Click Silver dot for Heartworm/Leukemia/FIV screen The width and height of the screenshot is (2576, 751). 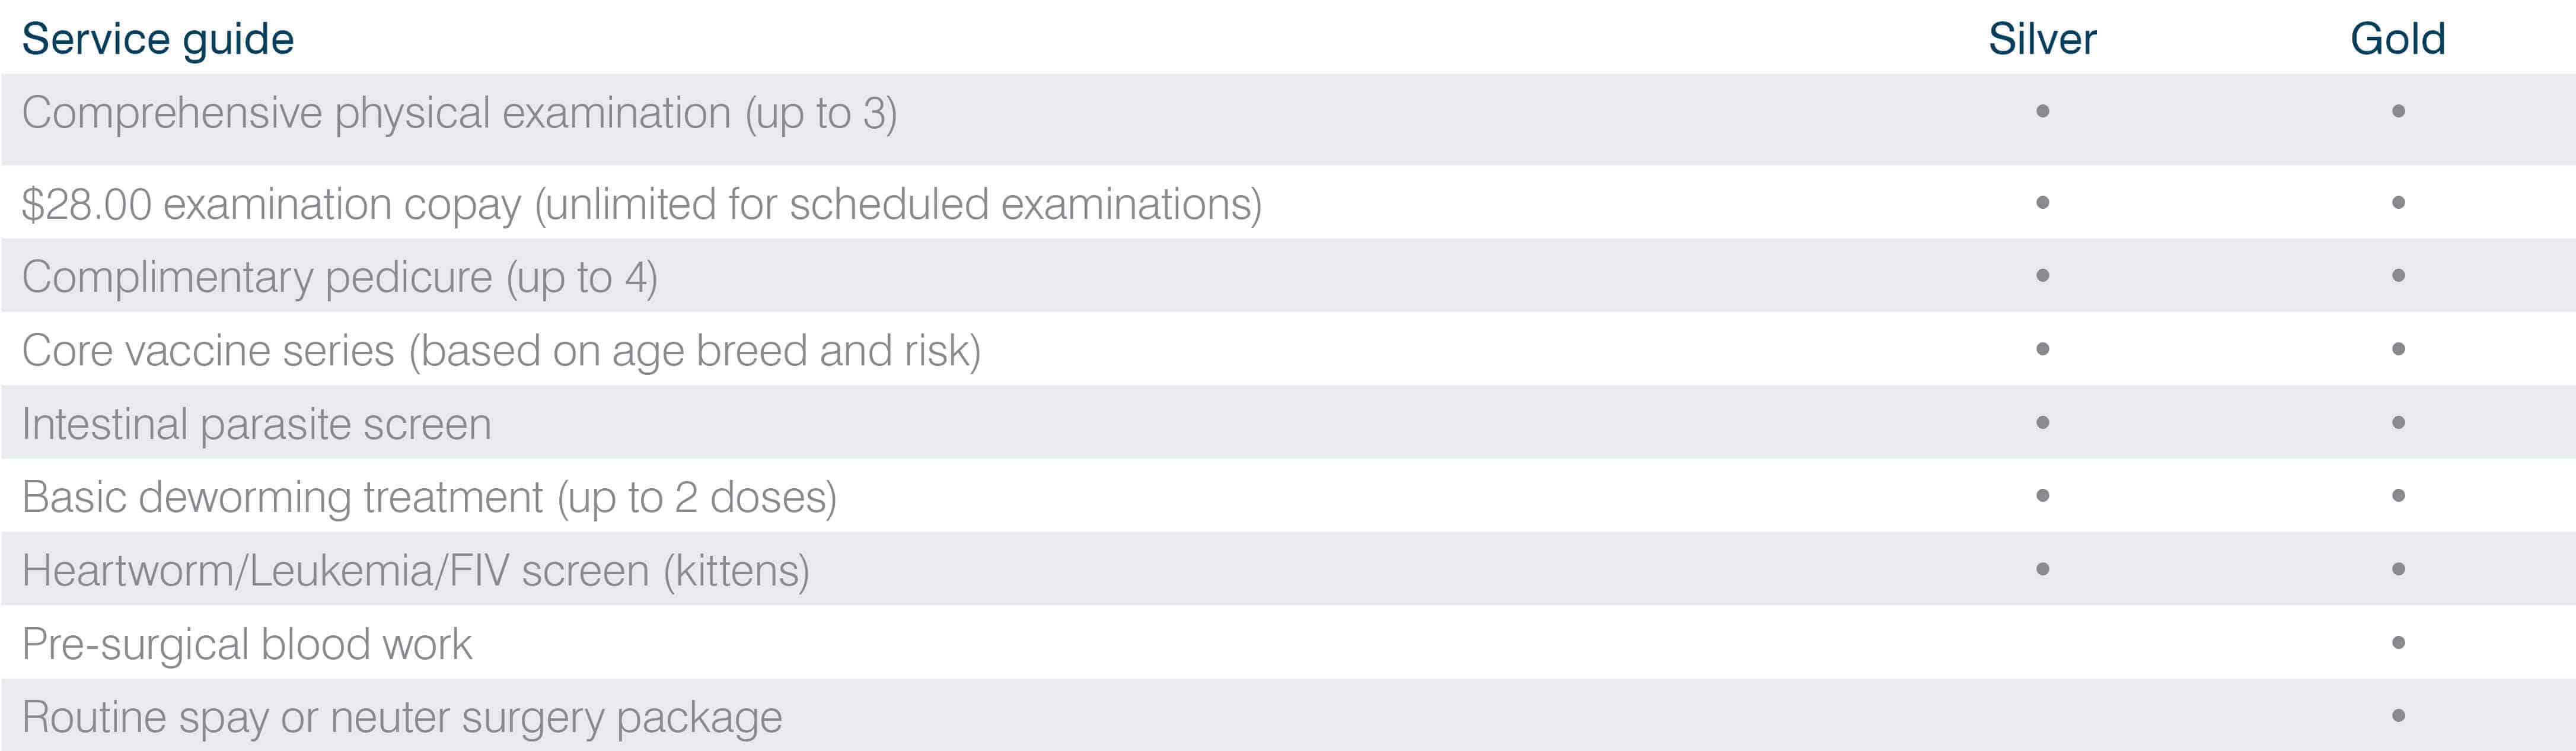pos(2042,569)
